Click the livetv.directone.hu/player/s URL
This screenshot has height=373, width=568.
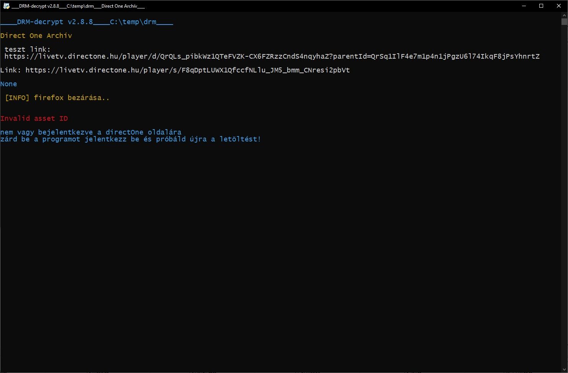pyautogui.click(x=187, y=70)
